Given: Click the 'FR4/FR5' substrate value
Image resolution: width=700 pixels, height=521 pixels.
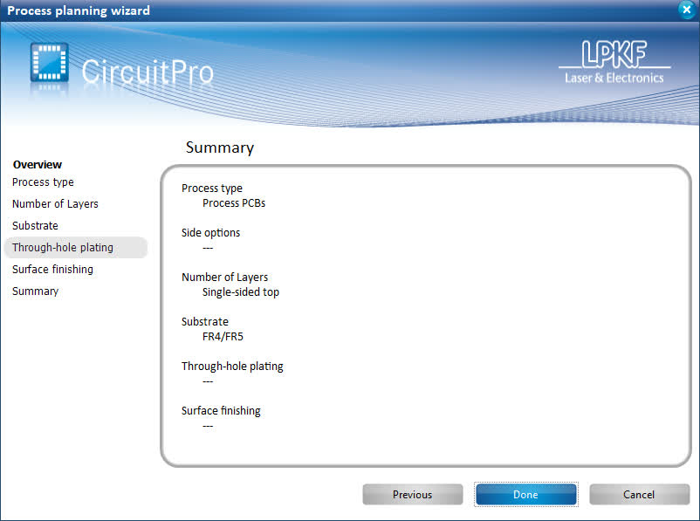Looking at the screenshot, I should 223,337.
